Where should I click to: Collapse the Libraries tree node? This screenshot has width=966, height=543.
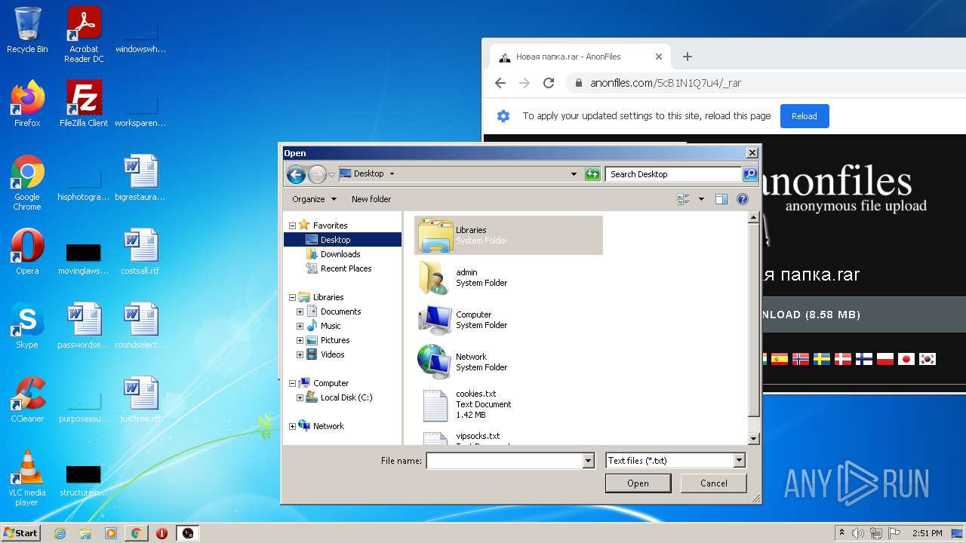point(292,297)
